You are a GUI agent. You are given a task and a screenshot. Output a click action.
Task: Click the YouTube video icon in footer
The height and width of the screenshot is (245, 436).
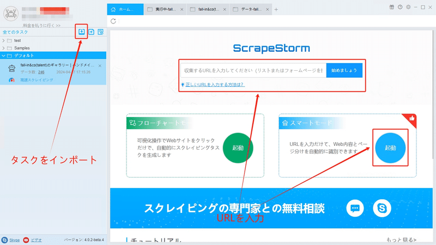click(26, 240)
